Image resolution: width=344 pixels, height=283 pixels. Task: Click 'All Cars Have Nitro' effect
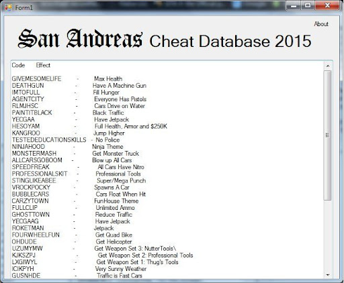pos(121,167)
